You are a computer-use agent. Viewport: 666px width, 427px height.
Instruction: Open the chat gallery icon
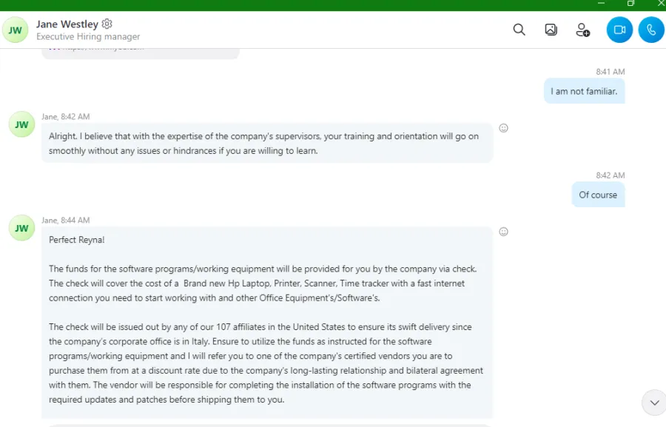551,30
